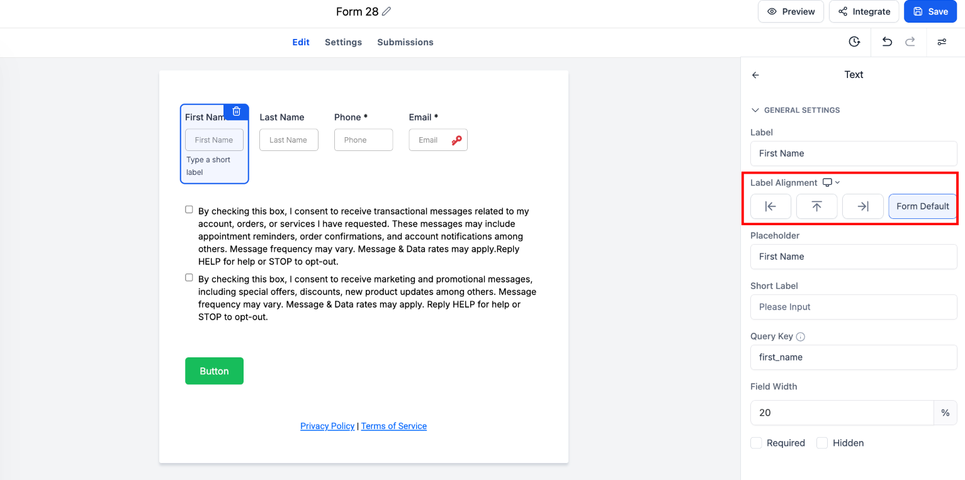The width and height of the screenshot is (965, 480).
Task: Set label alignment to right
Action: (x=862, y=206)
